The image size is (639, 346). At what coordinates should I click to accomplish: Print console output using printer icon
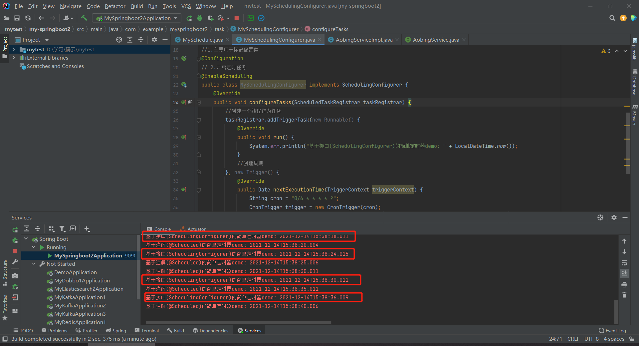tap(625, 285)
